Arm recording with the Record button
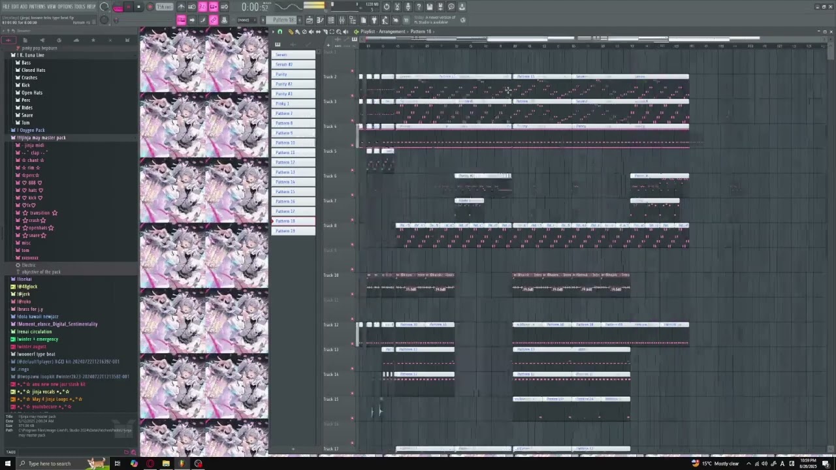The width and height of the screenshot is (836, 470). (150, 7)
